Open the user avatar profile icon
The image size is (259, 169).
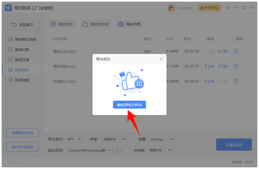tap(171, 8)
